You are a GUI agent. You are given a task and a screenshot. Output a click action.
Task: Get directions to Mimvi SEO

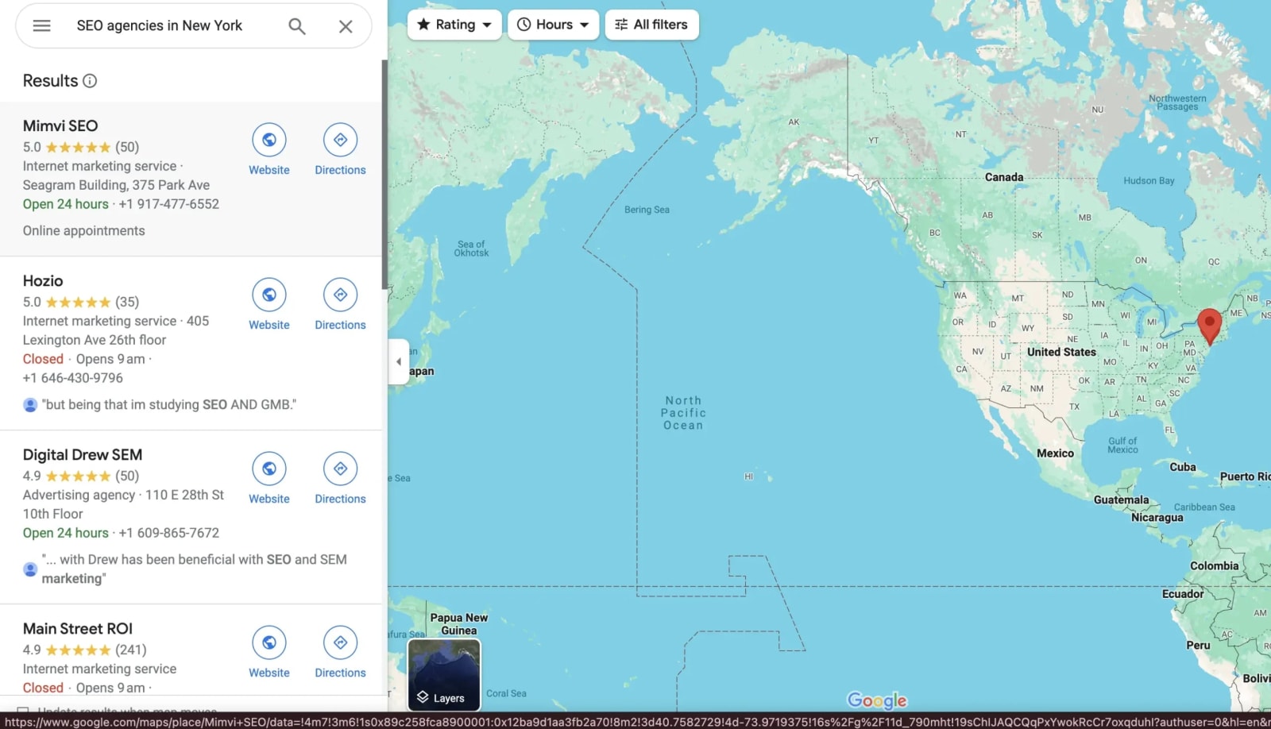click(340, 140)
